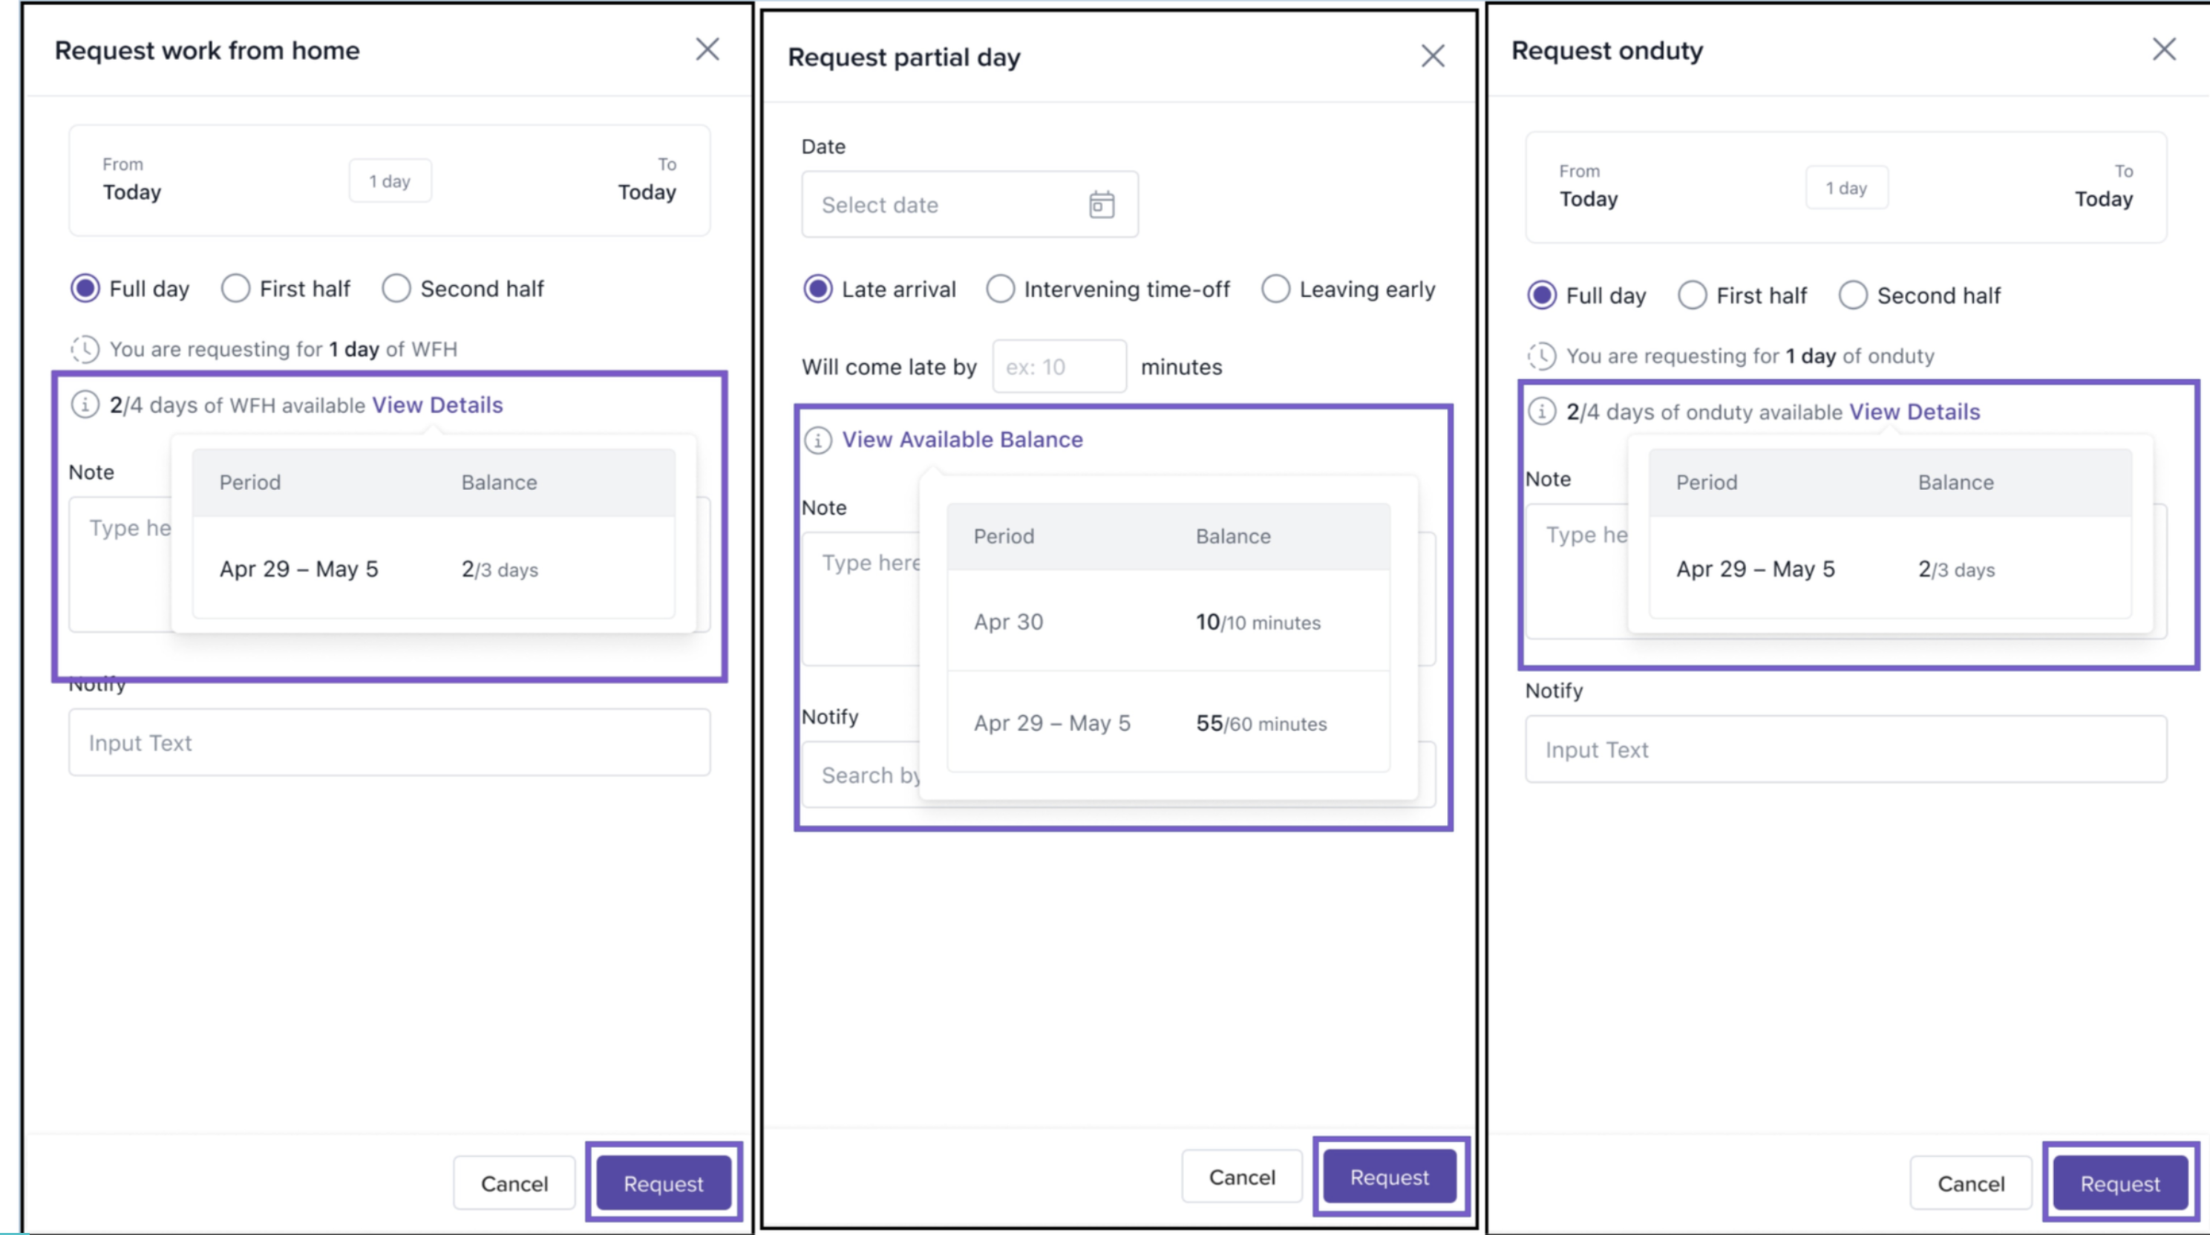The width and height of the screenshot is (2210, 1235).
Task: Open From Today date selector in WFH dialog
Action: 132,181
